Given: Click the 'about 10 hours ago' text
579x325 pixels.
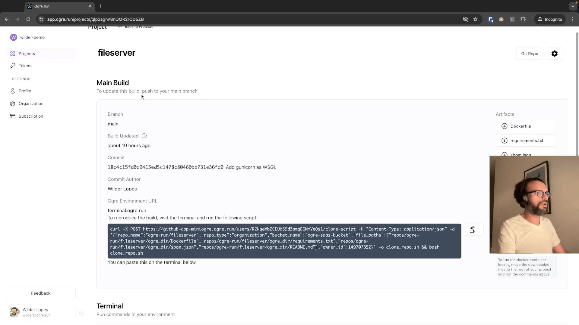Looking at the screenshot, I should click(x=129, y=145).
